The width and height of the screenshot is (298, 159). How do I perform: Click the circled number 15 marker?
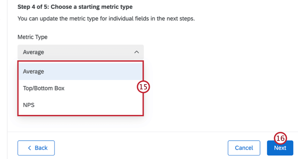click(143, 87)
